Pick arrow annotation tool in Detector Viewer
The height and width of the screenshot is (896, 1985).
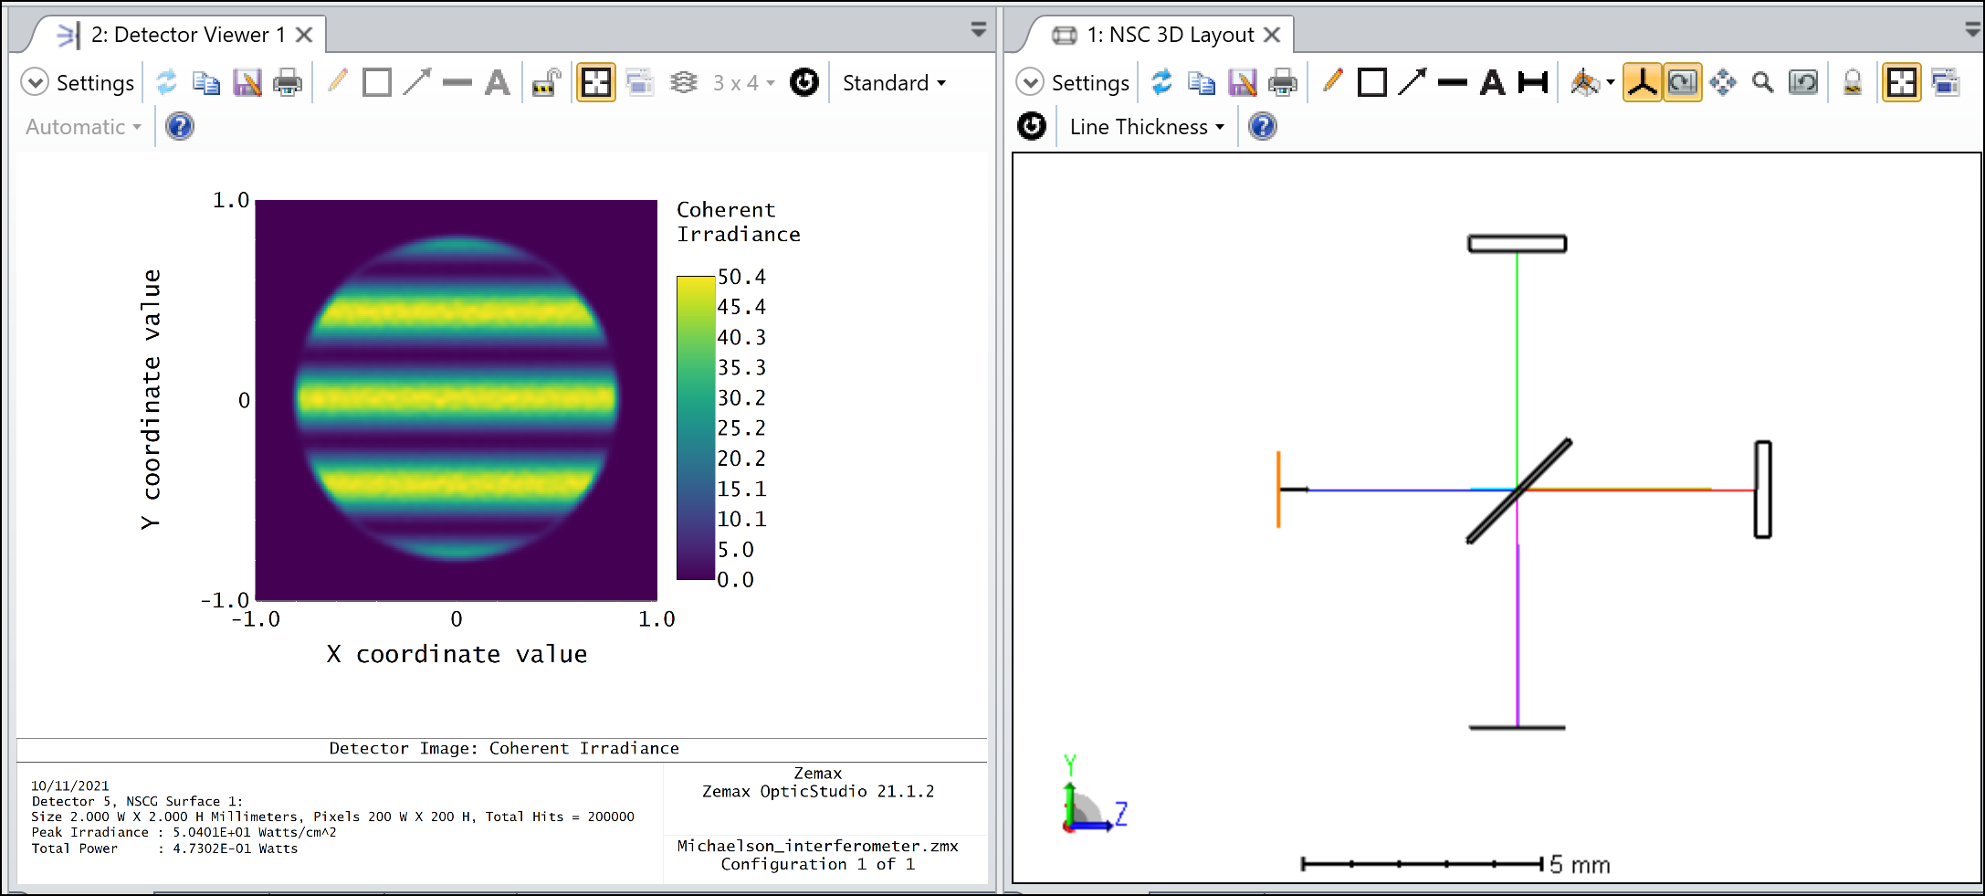pos(417,82)
